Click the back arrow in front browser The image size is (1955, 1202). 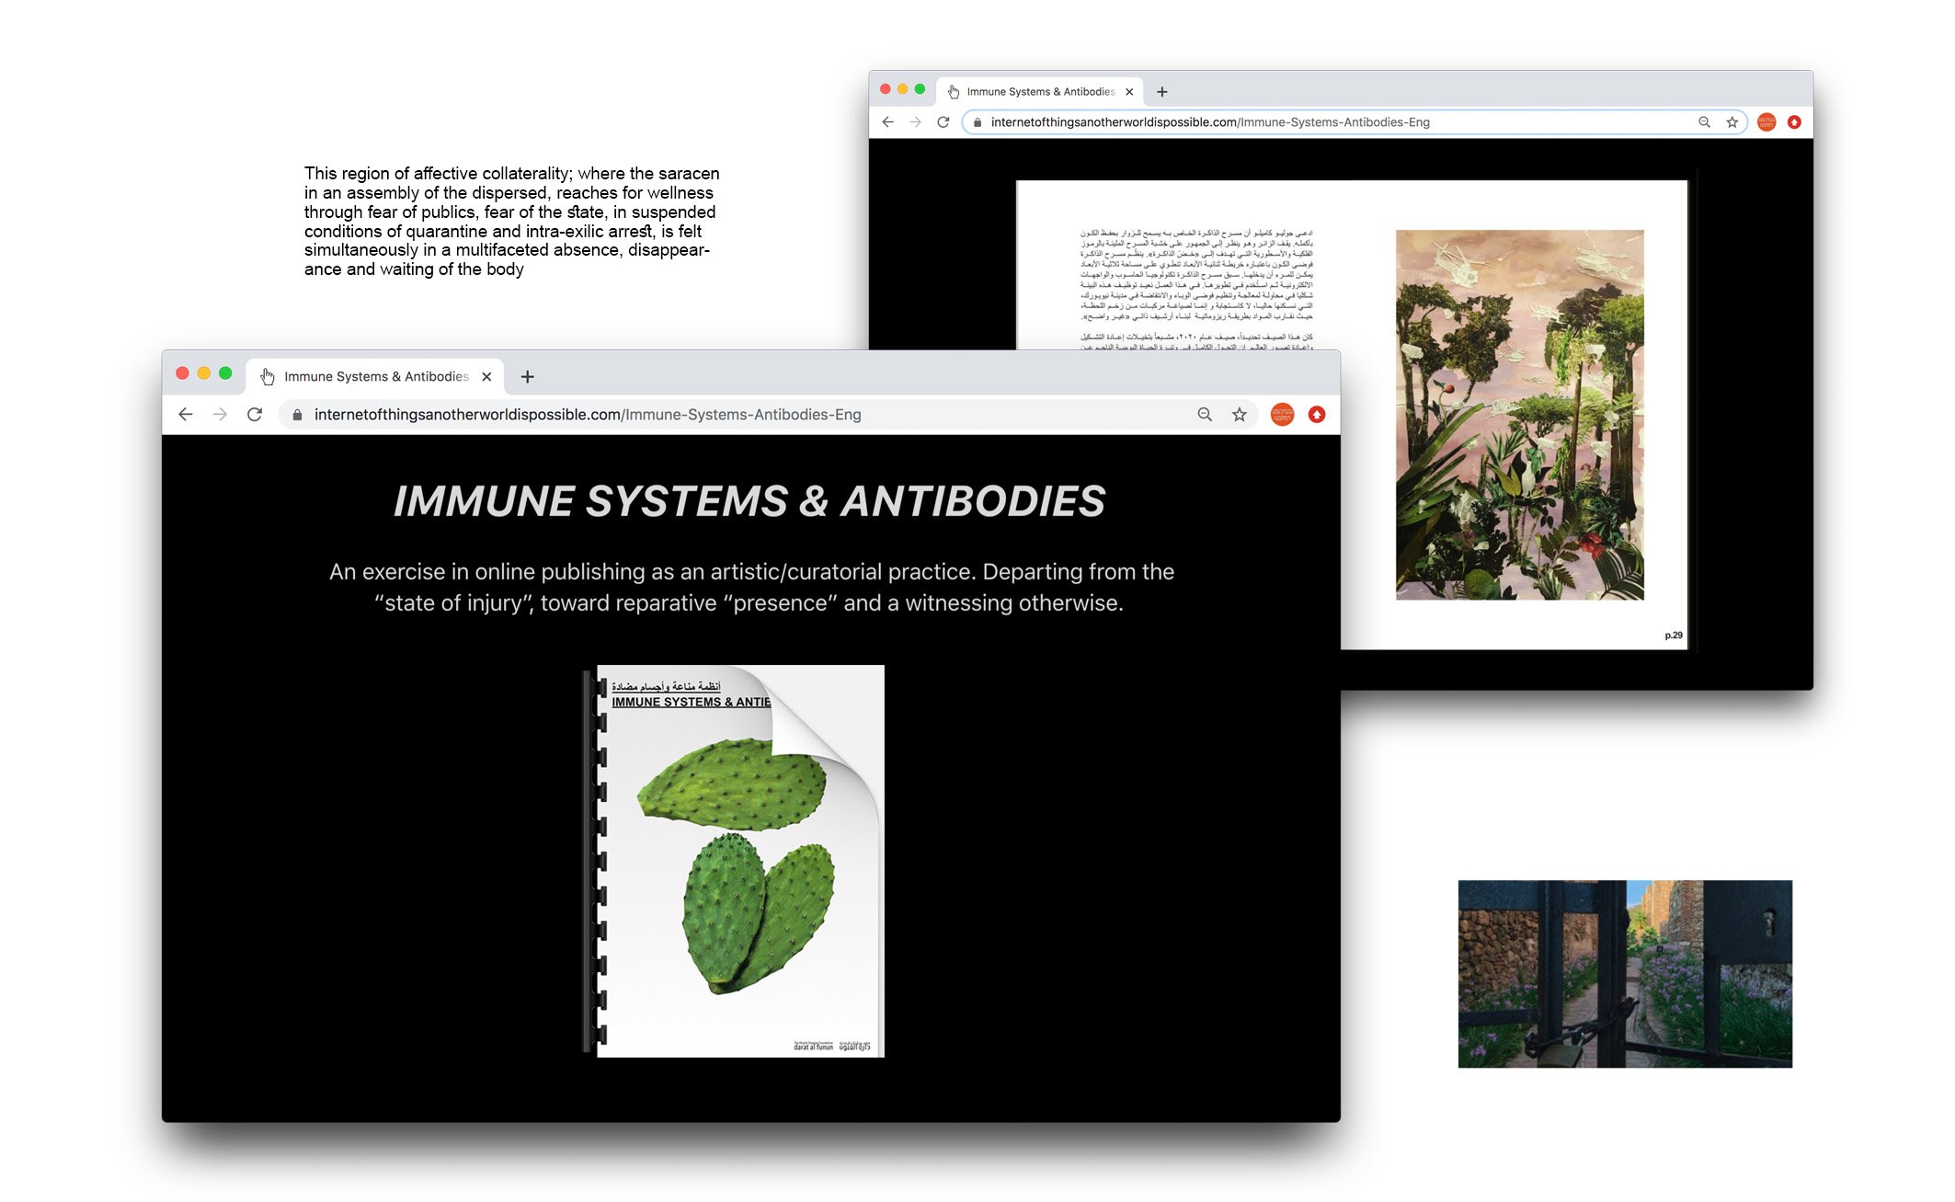pos(186,415)
